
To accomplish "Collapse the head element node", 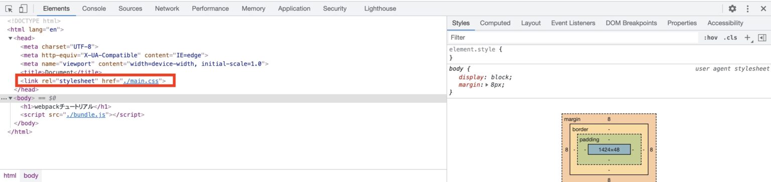I will (x=11, y=38).
